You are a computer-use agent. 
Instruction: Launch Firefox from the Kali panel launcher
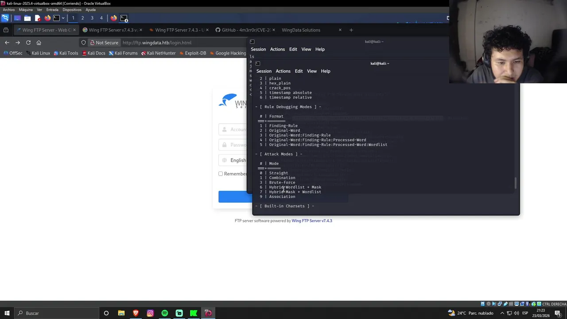(47, 18)
